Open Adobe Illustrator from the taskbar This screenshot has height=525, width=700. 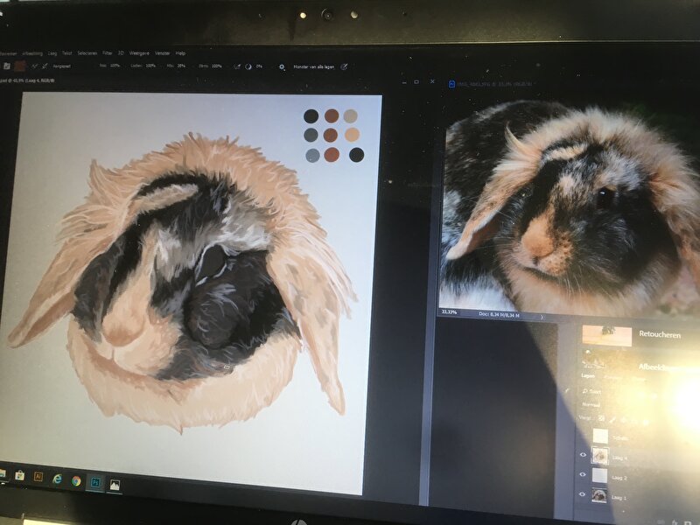pyautogui.click(x=38, y=477)
